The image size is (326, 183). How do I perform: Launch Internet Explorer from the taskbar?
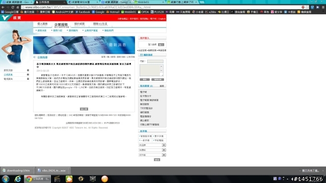18,179
